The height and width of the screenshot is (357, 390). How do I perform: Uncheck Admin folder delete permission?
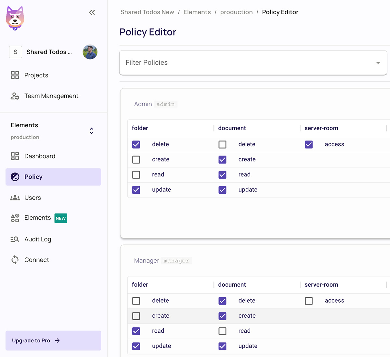136,144
